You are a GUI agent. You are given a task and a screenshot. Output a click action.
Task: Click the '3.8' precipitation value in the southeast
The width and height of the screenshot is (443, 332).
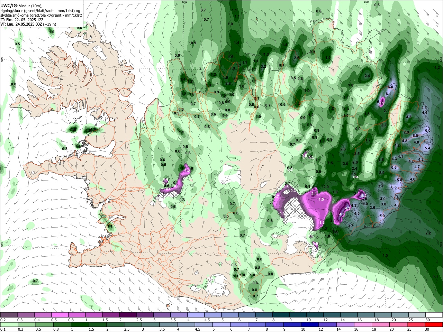(x=383, y=204)
